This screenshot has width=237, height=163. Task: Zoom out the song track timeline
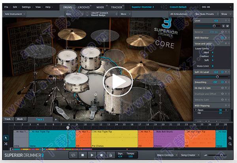coord(230,144)
